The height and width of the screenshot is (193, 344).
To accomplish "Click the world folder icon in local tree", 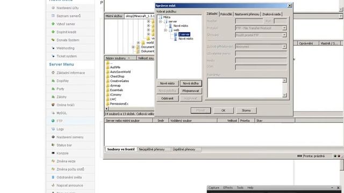I will pyautogui.click(x=144, y=42).
